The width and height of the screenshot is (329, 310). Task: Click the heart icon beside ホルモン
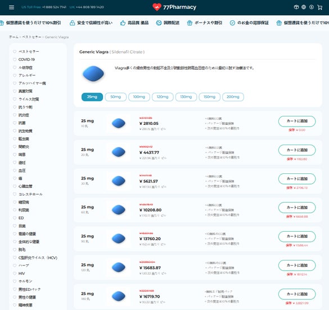(x=15, y=281)
